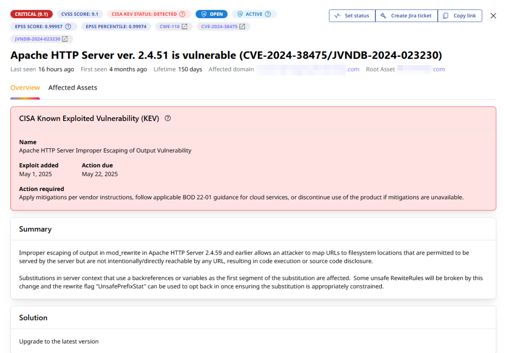Switch to the Overview tab
Image resolution: width=505 pixels, height=353 pixels.
25,88
